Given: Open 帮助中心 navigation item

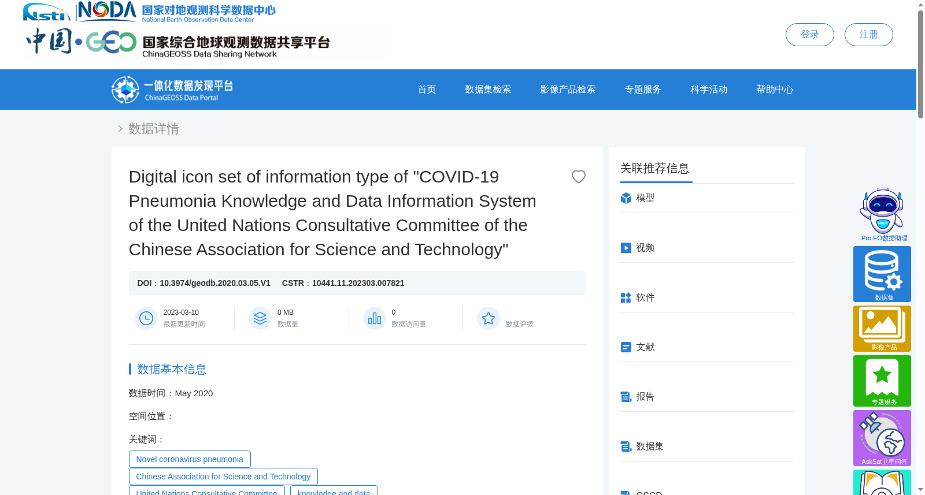Looking at the screenshot, I should 775,90.
